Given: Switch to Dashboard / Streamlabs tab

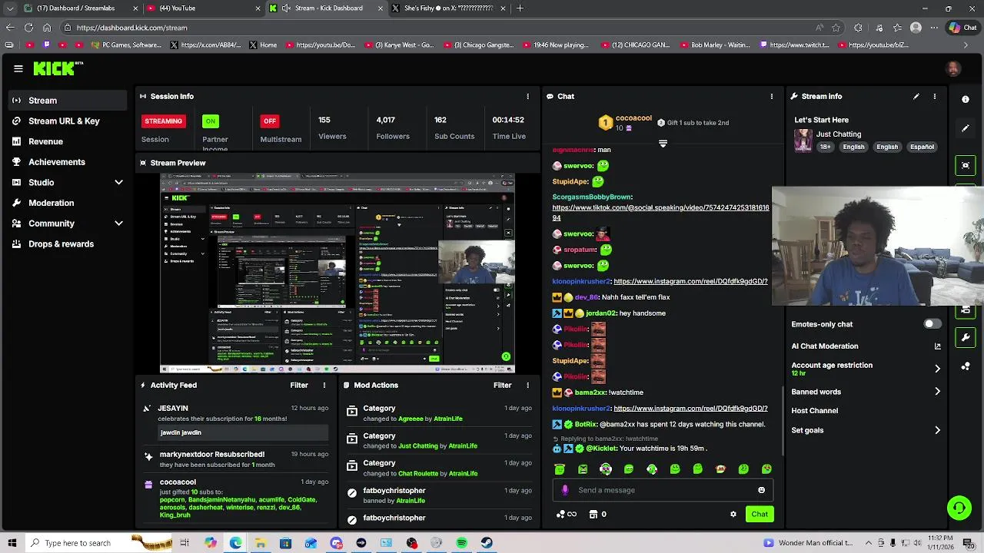Looking at the screenshot, I should pyautogui.click(x=81, y=8).
